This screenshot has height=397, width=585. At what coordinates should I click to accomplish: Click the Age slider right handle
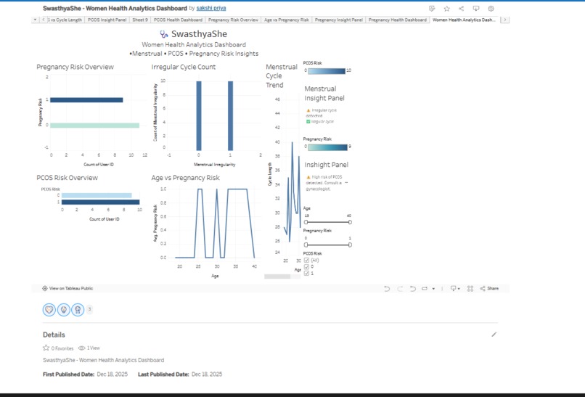[350, 222]
